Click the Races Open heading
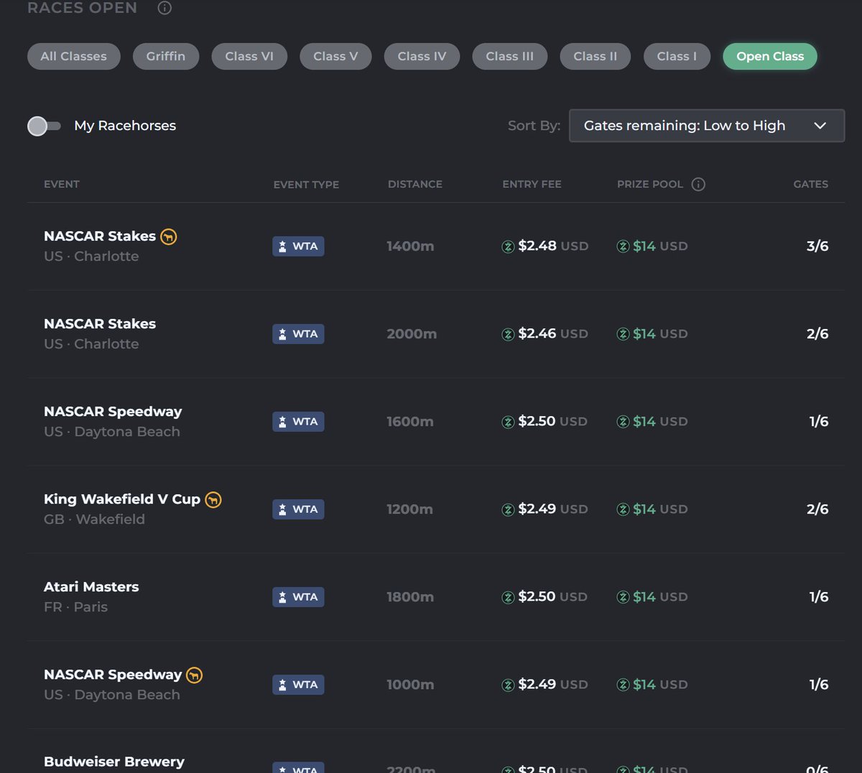The width and height of the screenshot is (862, 773). click(82, 8)
